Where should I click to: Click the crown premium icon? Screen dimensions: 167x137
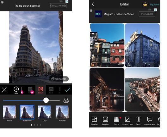(145, 4)
